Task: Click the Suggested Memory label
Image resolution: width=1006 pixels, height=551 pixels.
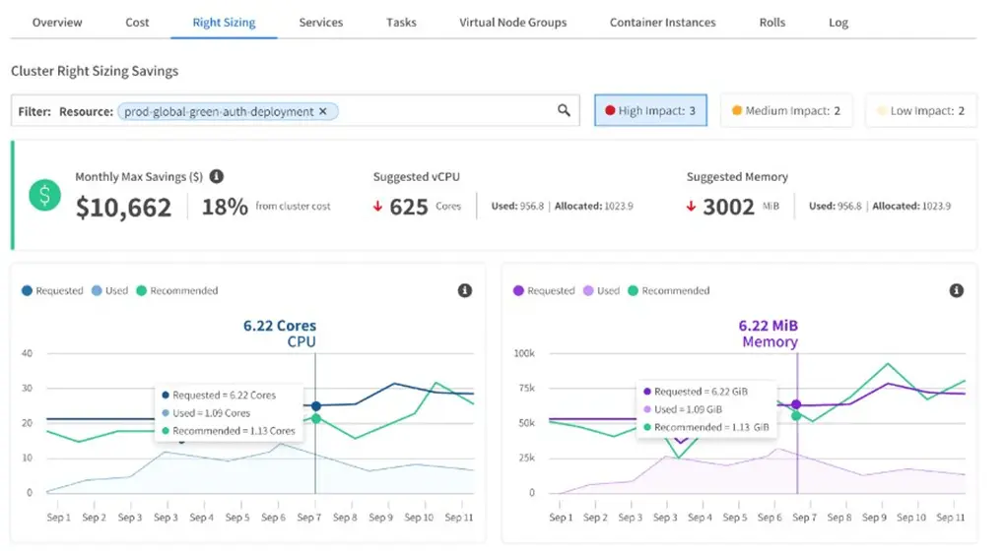Action: click(737, 176)
